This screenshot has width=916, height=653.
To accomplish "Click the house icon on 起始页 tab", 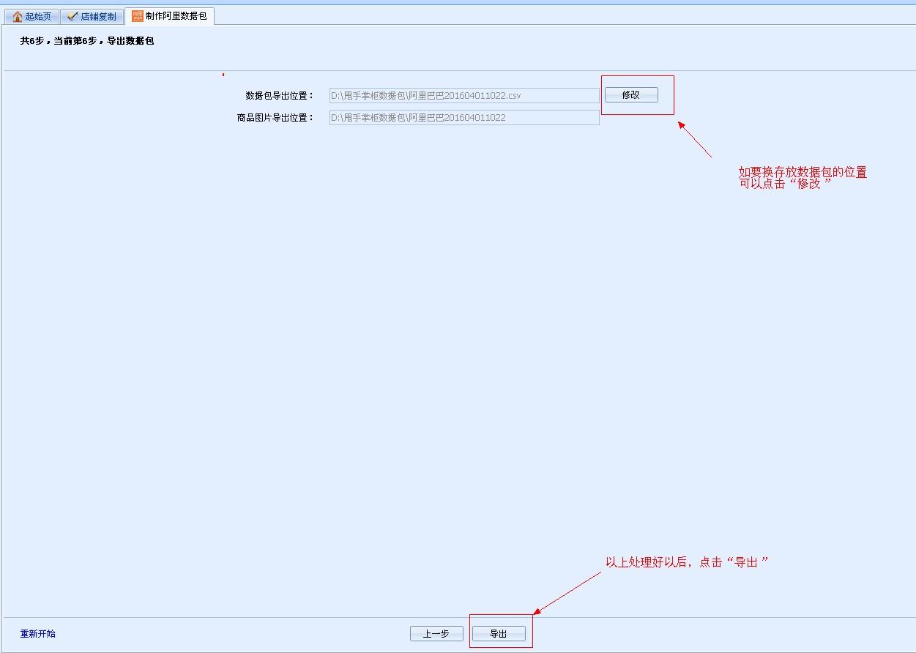I will pyautogui.click(x=18, y=16).
